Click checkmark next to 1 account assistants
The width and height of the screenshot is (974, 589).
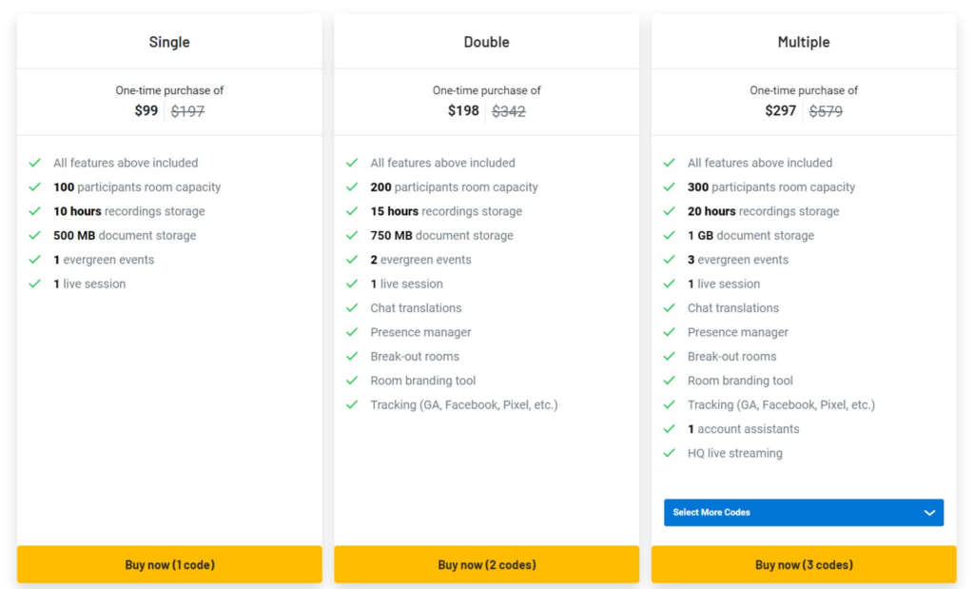pos(669,429)
